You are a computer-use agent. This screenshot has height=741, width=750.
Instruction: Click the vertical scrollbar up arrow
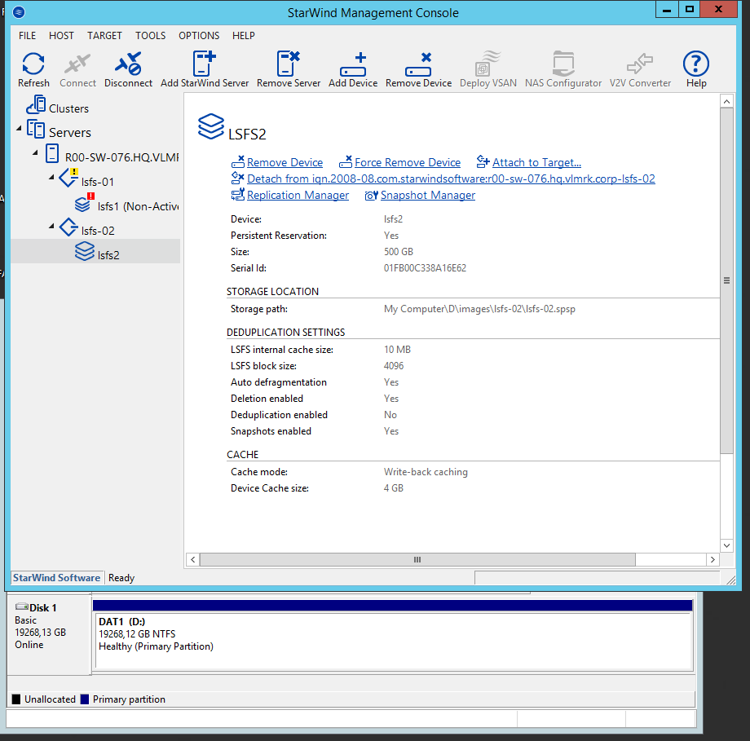coord(726,101)
